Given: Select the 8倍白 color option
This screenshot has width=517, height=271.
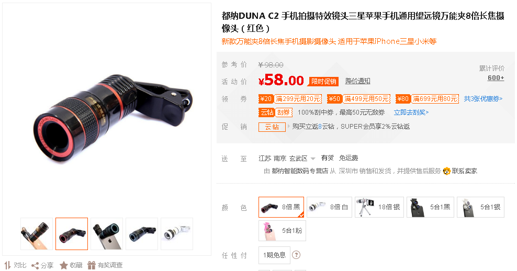Looking at the screenshot, I should pos(329,207).
